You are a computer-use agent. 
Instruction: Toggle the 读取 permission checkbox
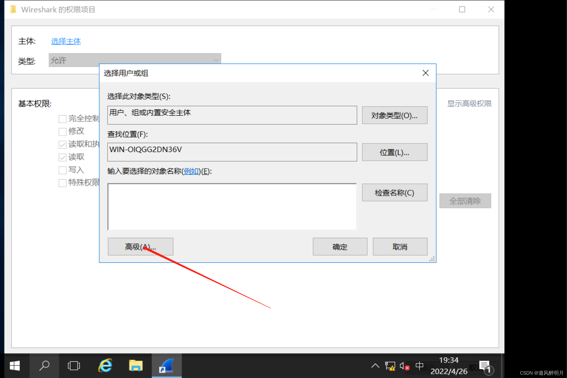pyautogui.click(x=63, y=157)
